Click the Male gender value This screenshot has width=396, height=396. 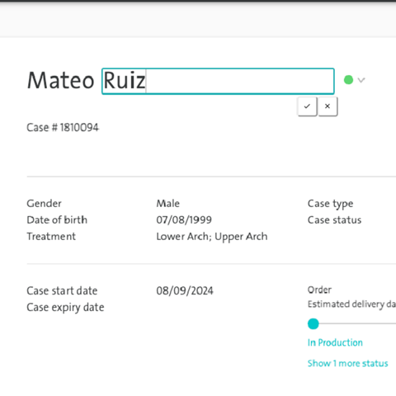(x=168, y=204)
